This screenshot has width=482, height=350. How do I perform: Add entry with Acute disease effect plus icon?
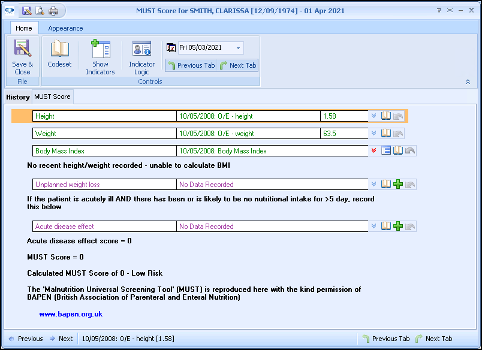click(397, 227)
